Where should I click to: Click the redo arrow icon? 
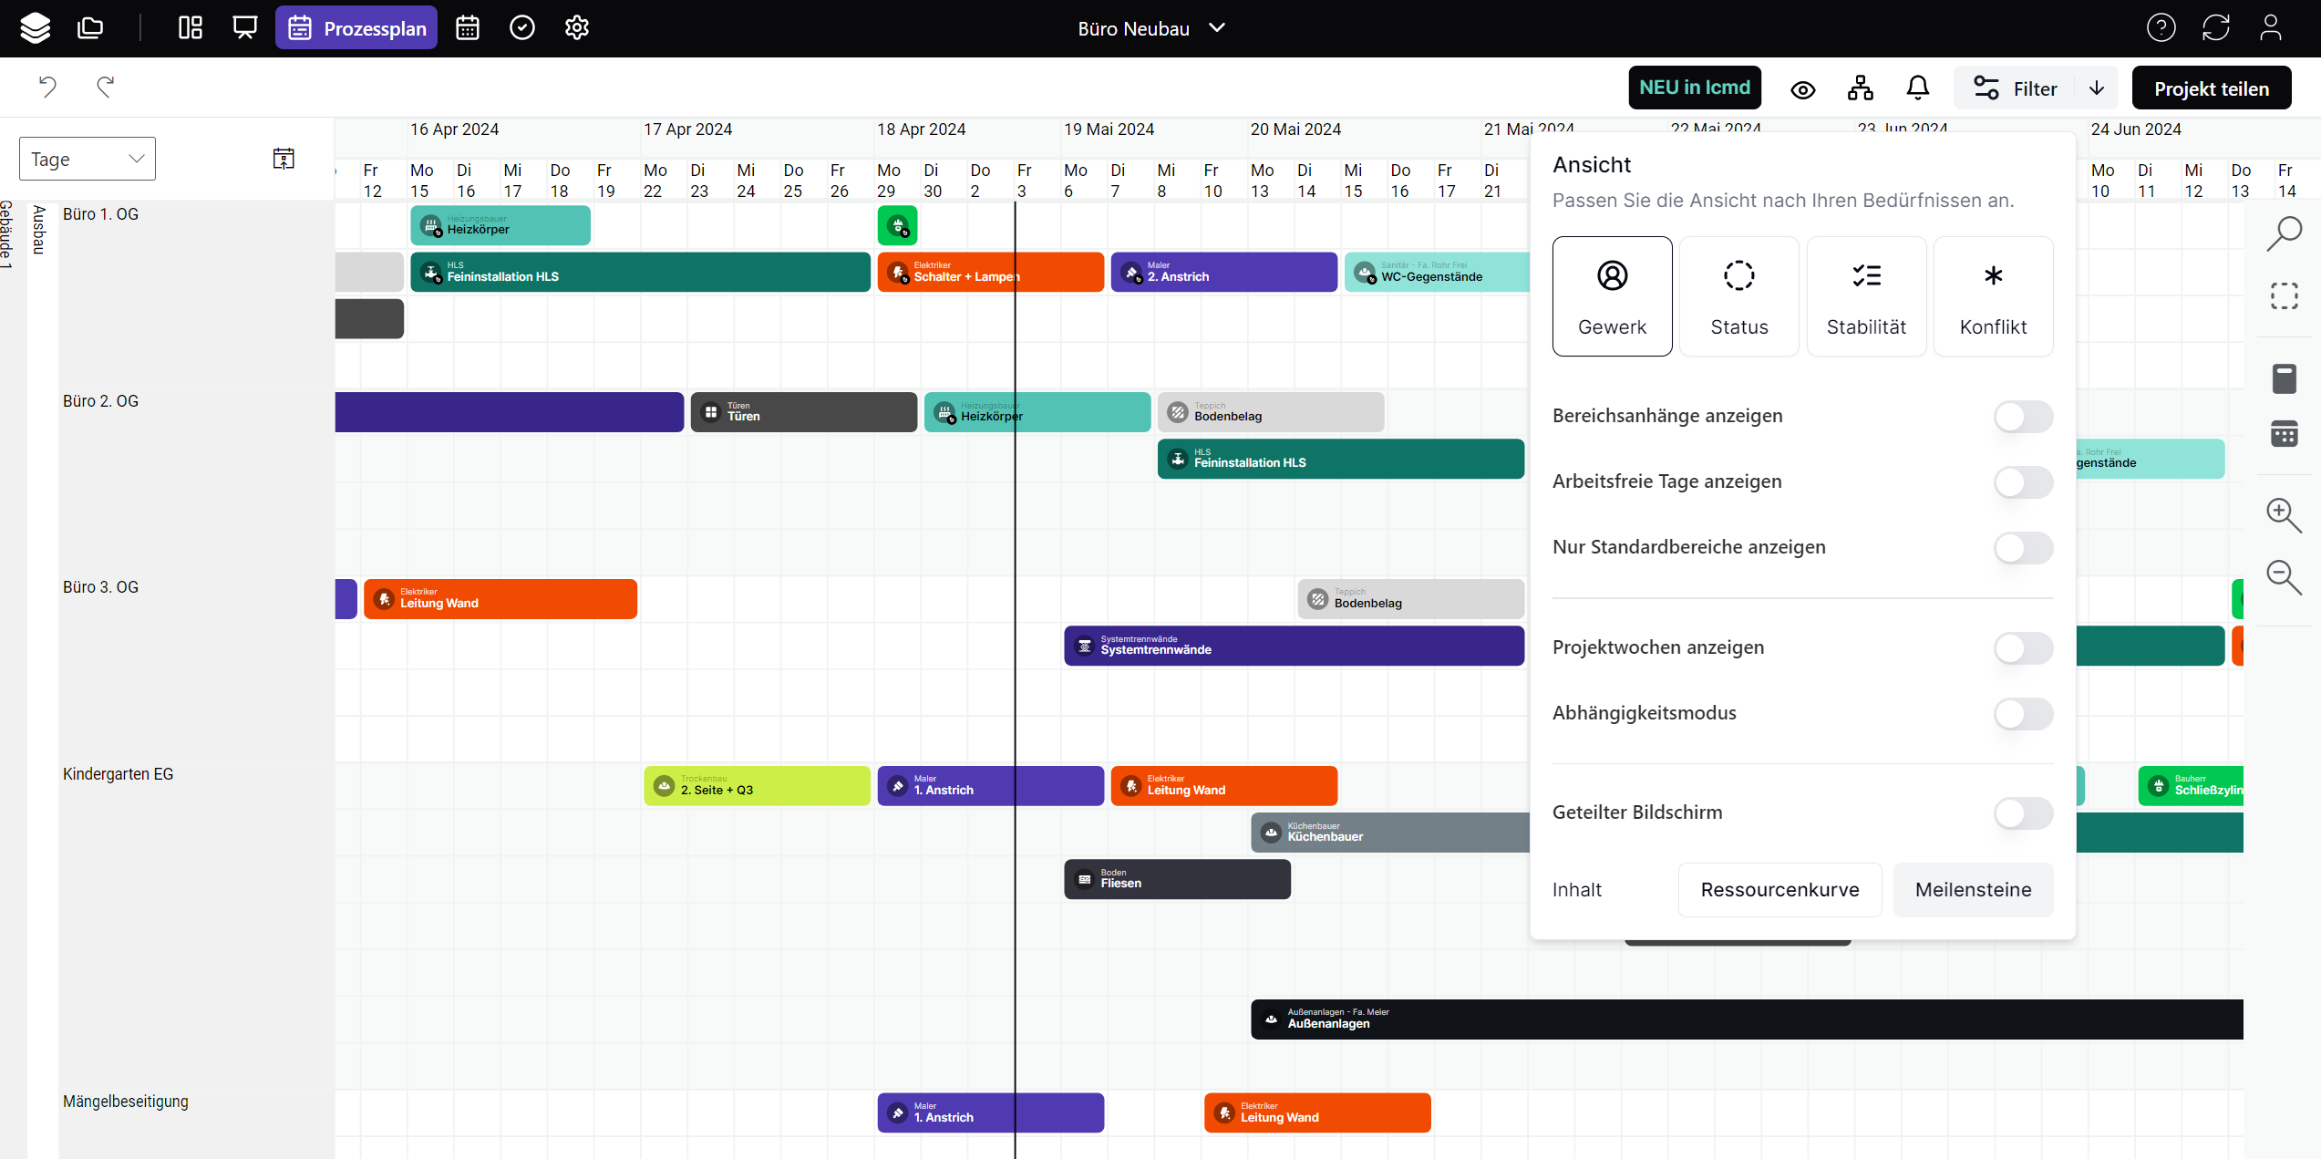click(105, 87)
